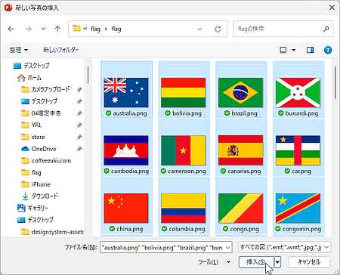Viewport: 340px width, 275px height.
Task: Open the ツール(L) menu
Action: 214,262
